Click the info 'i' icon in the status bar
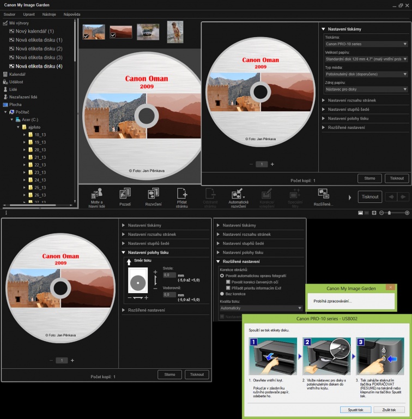 tap(6, 213)
